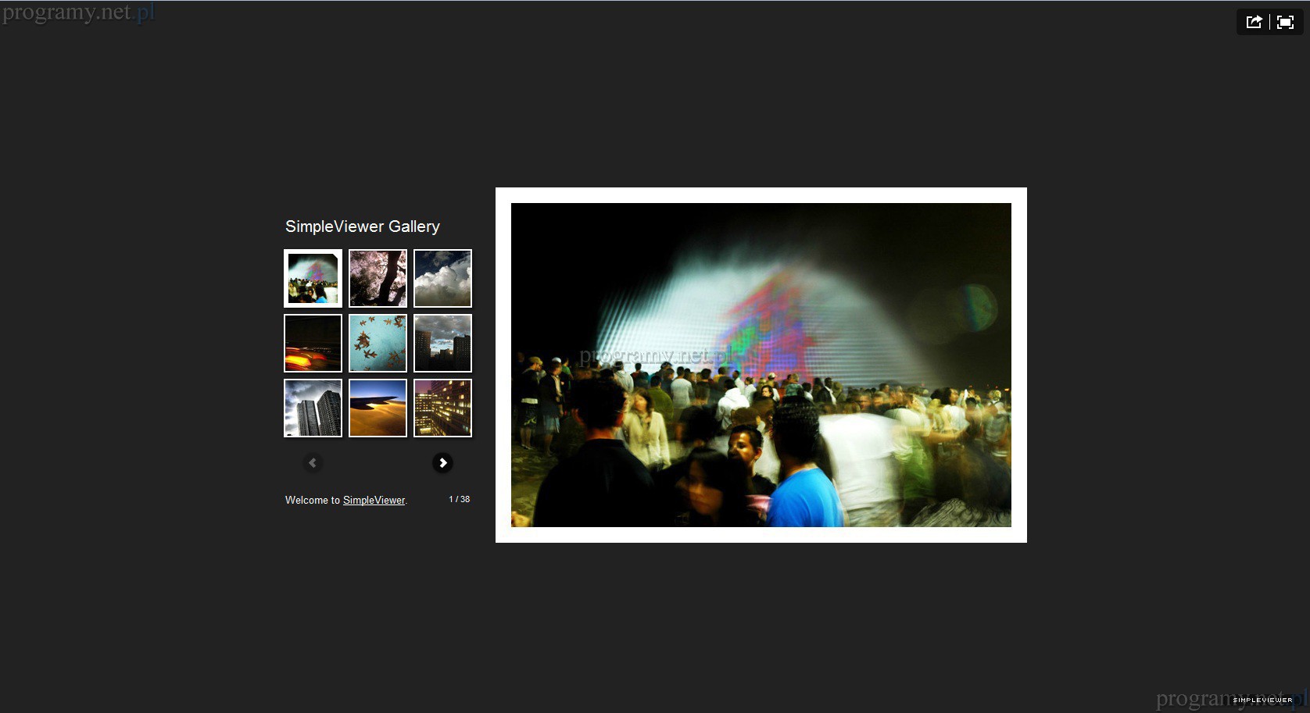Image resolution: width=1310 pixels, height=713 pixels.
Task: Click the large main photo of crowd
Action: [x=761, y=365]
